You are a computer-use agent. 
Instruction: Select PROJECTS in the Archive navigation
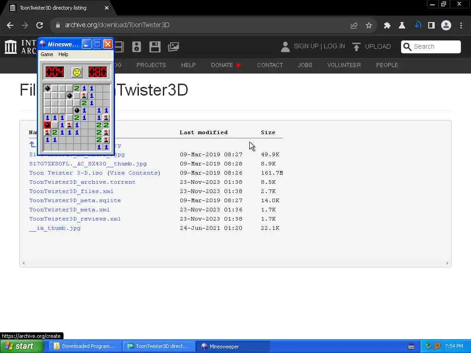tap(151, 65)
